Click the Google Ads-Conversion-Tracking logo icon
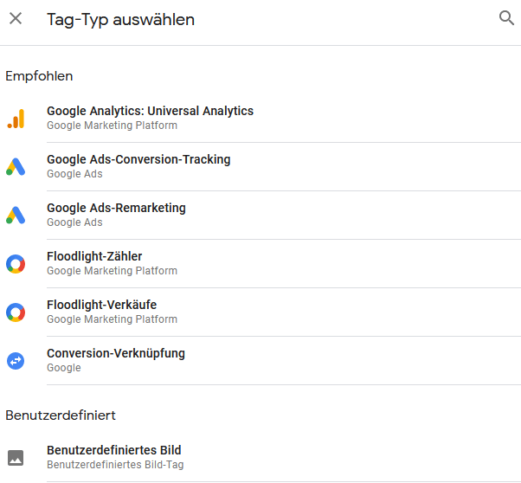521x483 pixels. [x=16, y=167]
